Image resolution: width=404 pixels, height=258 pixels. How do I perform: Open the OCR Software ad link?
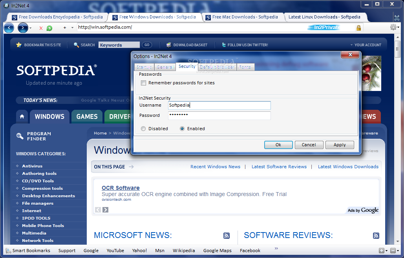[x=121, y=188]
